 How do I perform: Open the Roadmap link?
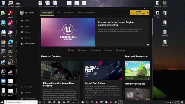pos(120,50)
